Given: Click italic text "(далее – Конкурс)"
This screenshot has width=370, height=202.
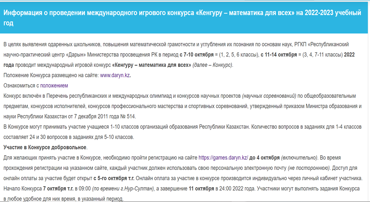Looking at the screenshot, I should click(x=213, y=65).
